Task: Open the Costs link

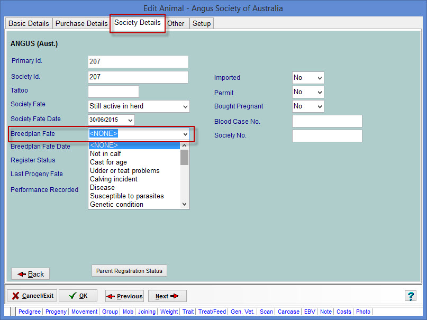Action: (x=344, y=312)
